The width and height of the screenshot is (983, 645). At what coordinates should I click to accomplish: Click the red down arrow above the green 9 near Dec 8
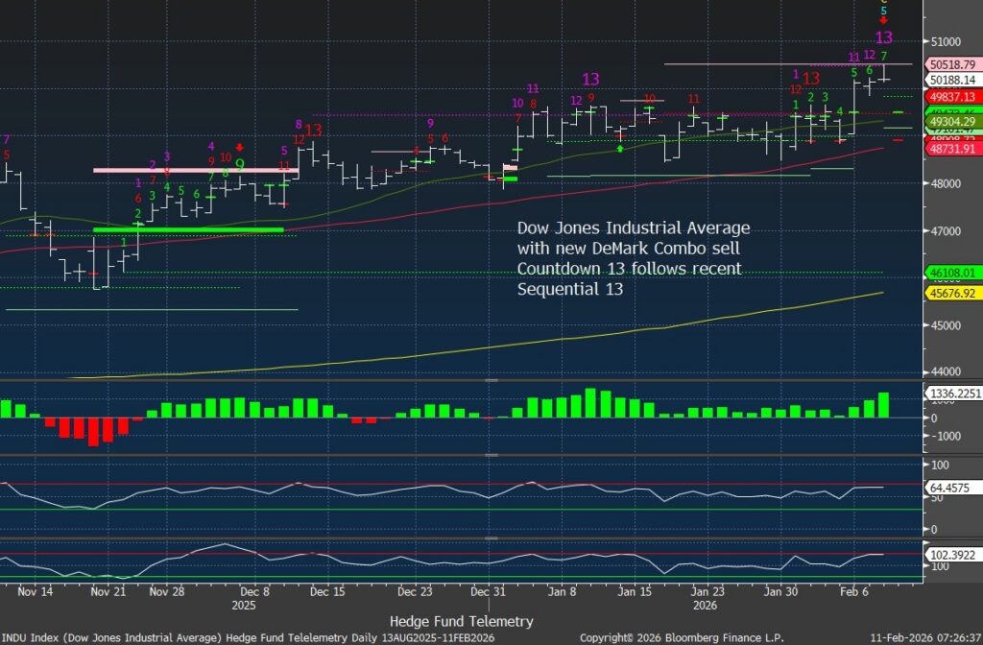click(240, 147)
